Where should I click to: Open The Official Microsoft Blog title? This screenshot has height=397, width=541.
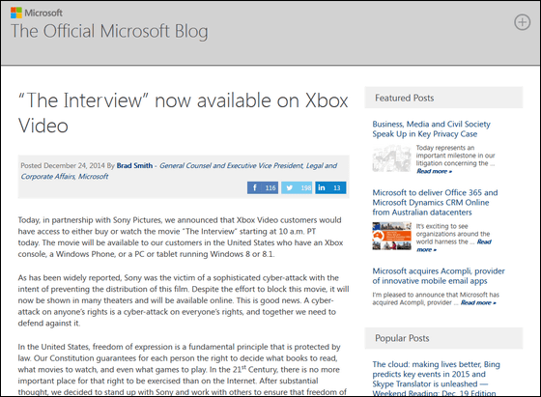(109, 31)
